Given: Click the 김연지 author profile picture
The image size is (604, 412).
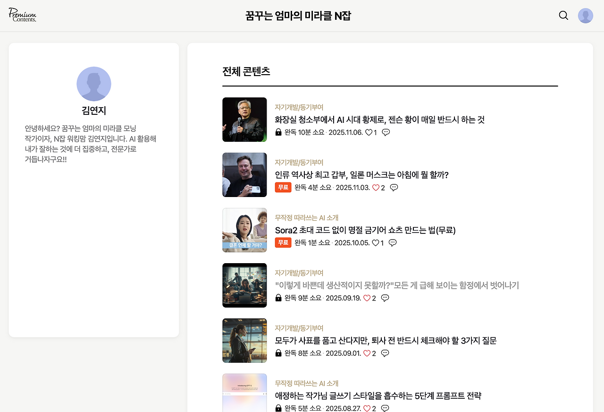Looking at the screenshot, I should pos(94,84).
